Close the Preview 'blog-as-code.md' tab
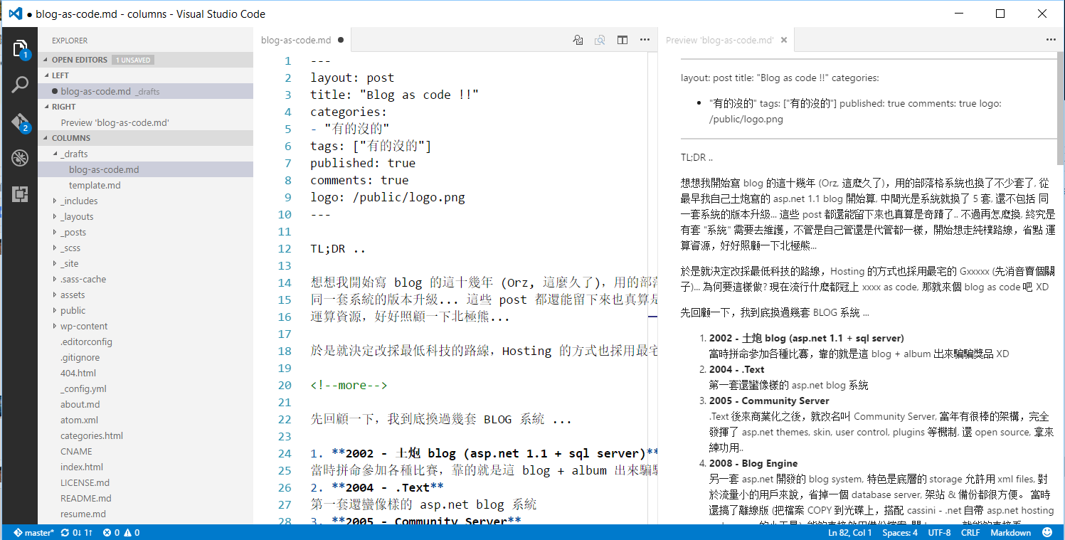Image resolution: width=1065 pixels, height=540 pixels. point(784,41)
